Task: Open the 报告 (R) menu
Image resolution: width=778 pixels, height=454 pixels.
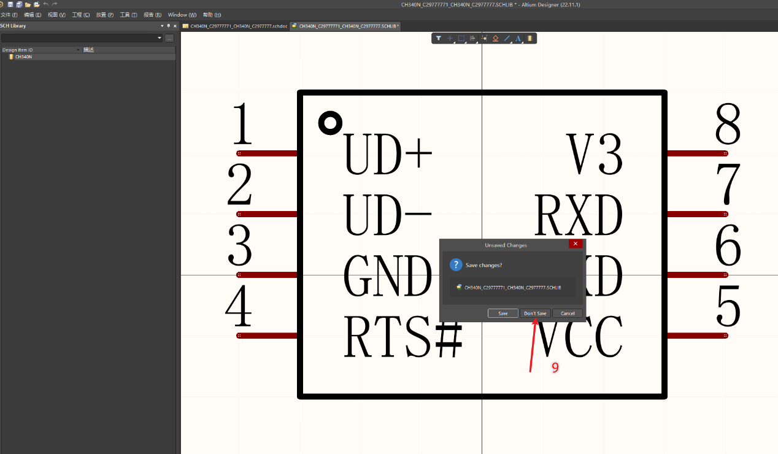Action: 152,15
